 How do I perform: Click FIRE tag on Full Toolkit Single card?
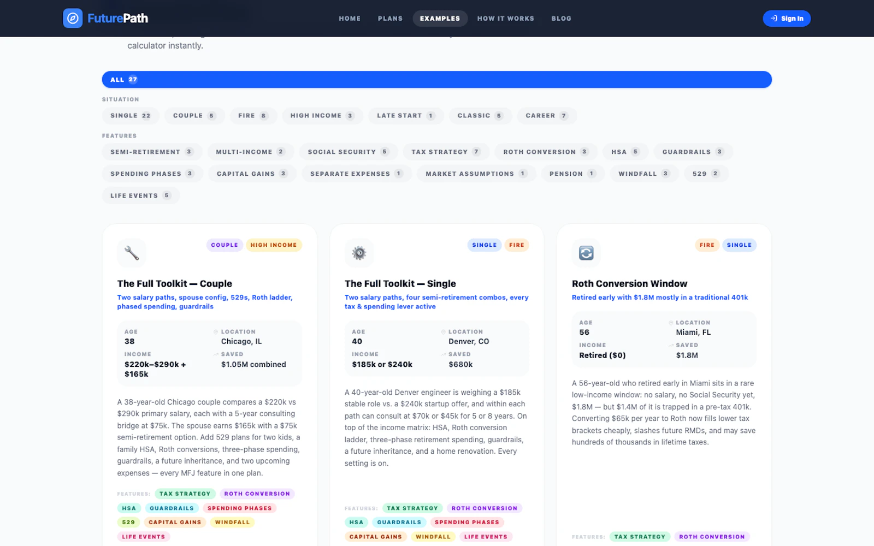pyautogui.click(x=517, y=245)
